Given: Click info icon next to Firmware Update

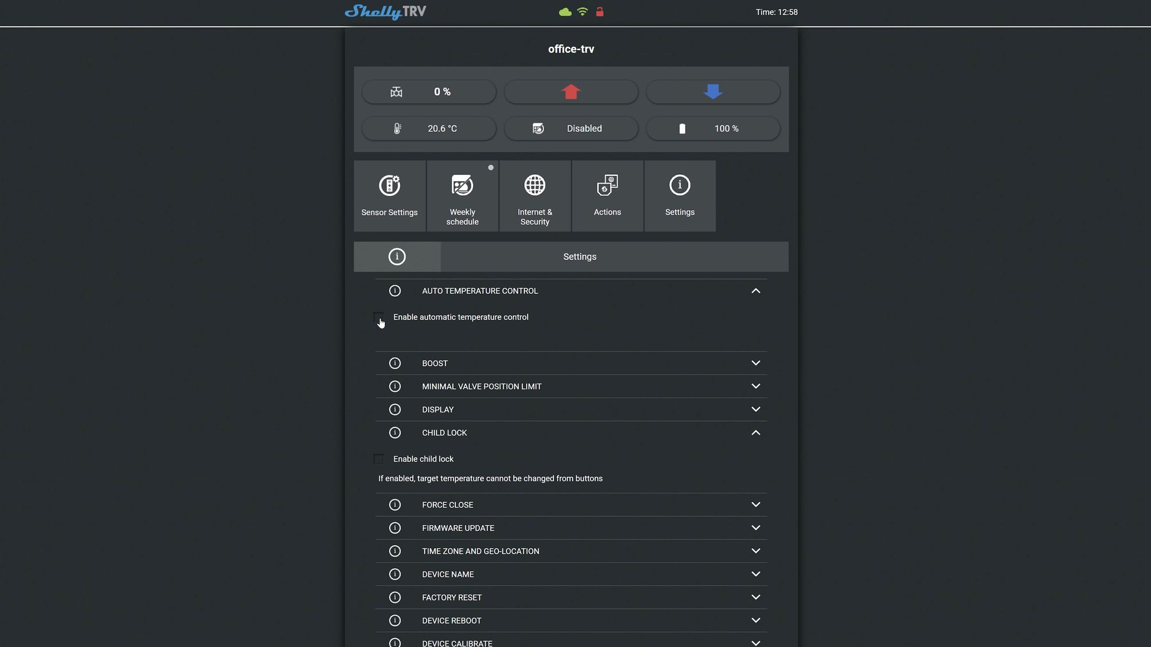Looking at the screenshot, I should click(x=395, y=528).
